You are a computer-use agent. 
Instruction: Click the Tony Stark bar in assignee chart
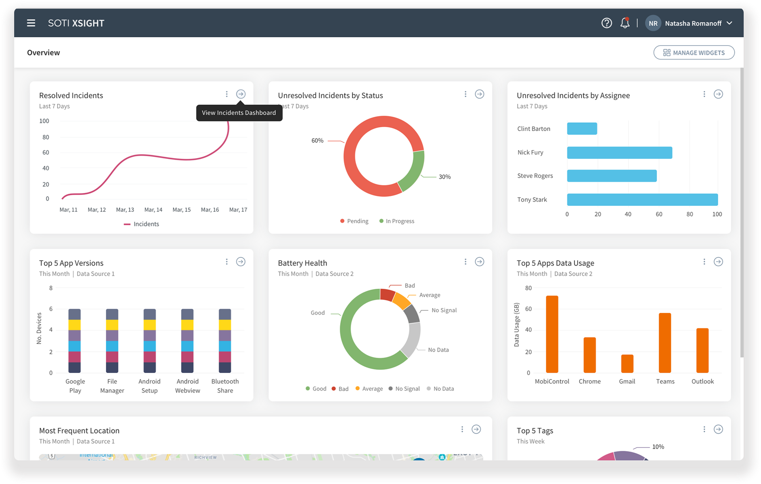coord(642,200)
